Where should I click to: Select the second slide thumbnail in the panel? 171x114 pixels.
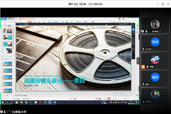pos(8,37)
